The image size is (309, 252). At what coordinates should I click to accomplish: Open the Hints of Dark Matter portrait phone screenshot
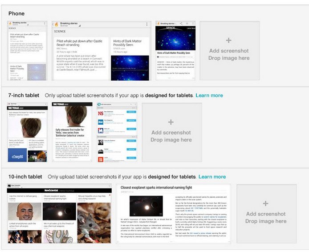[x=175, y=51]
